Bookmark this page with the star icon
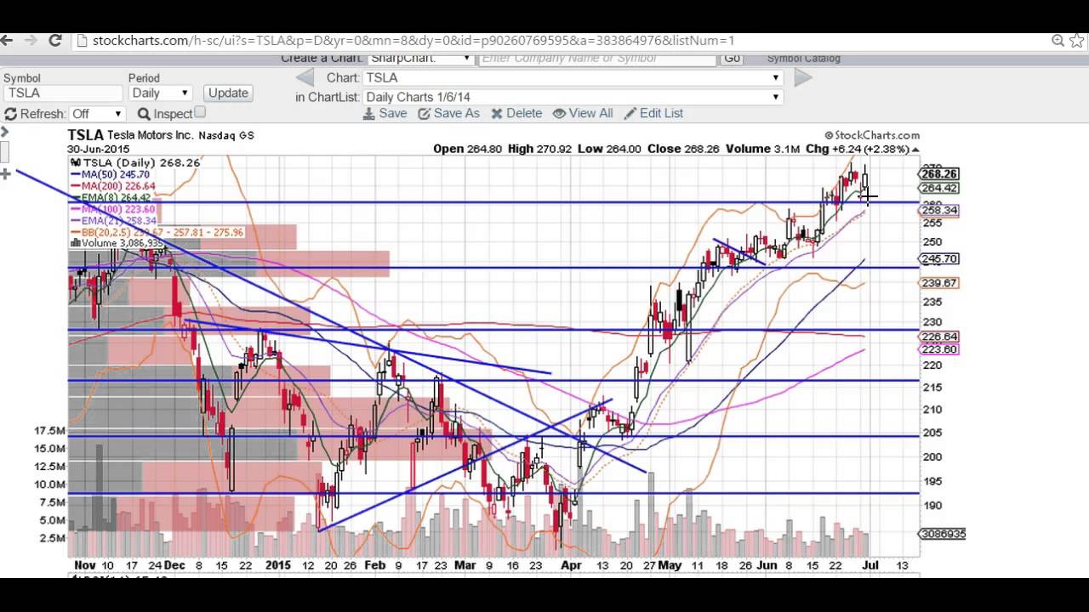 (x=1078, y=40)
